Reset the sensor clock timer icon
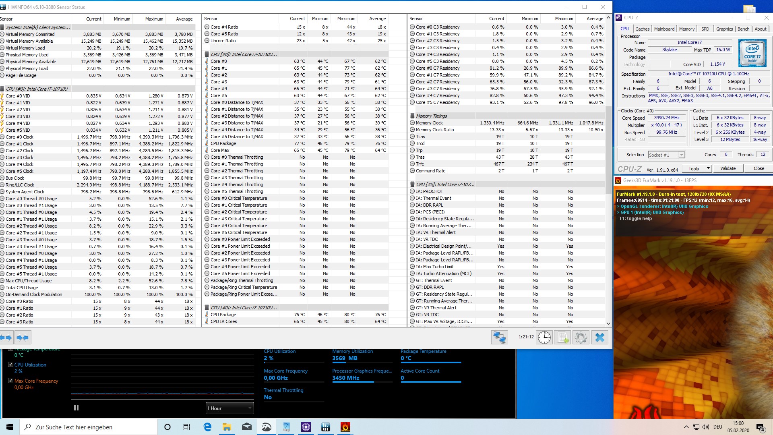This screenshot has height=435, width=773. pos(544,338)
